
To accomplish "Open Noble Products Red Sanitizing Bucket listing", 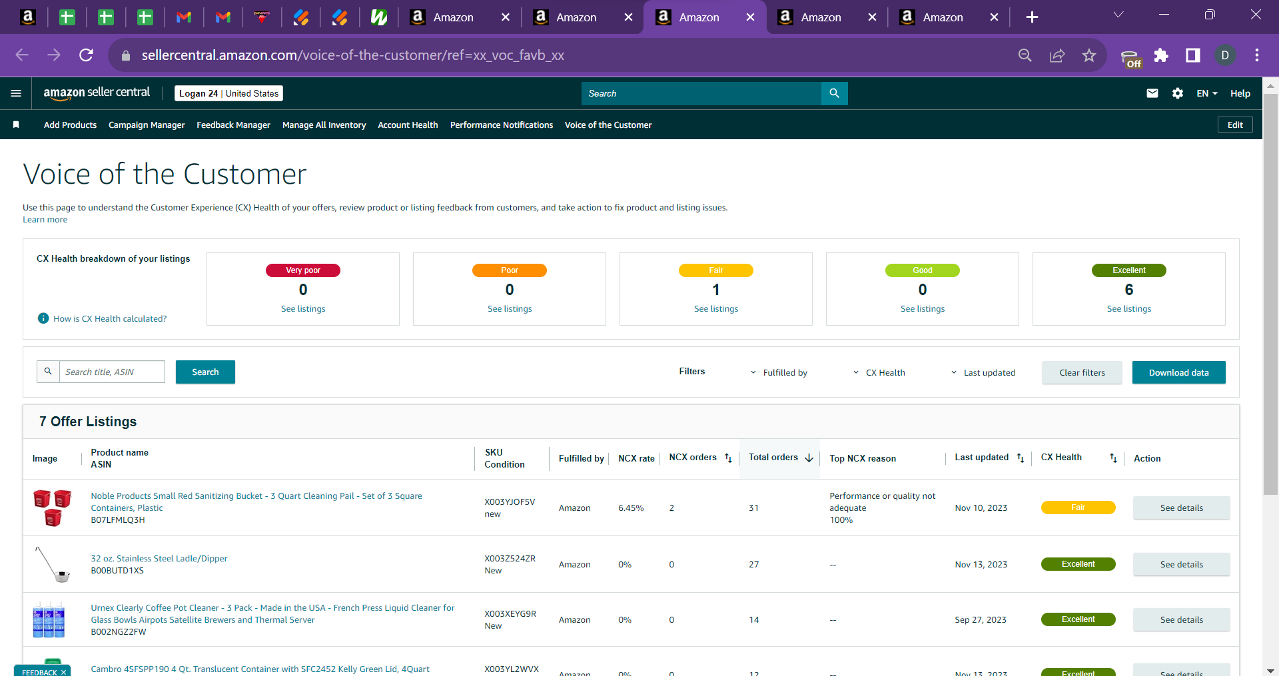I will (256, 502).
